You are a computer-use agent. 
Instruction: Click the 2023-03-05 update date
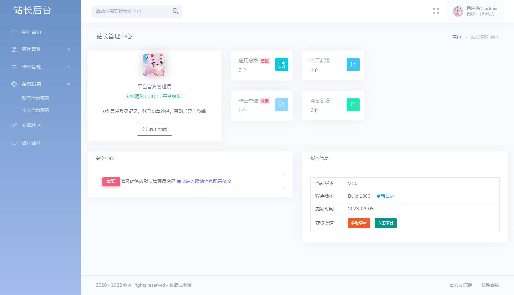[361, 209]
